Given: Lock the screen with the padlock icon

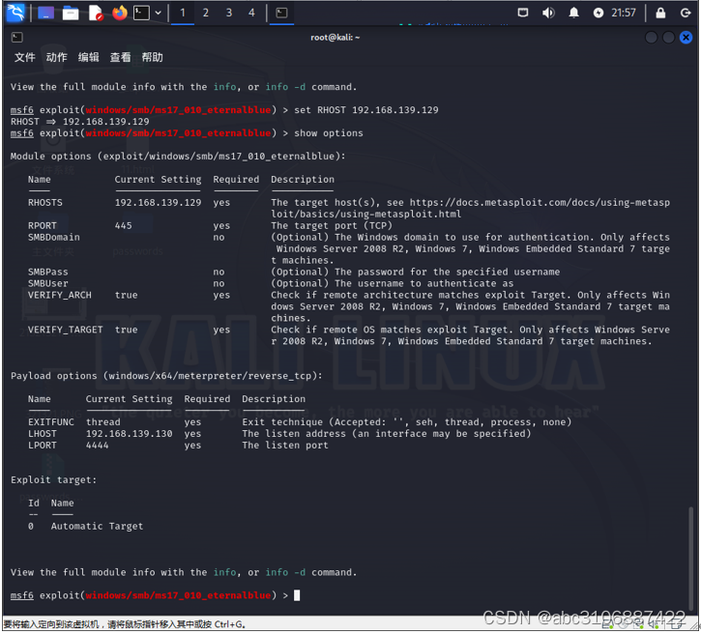Looking at the screenshot, I should click(660, 13).
